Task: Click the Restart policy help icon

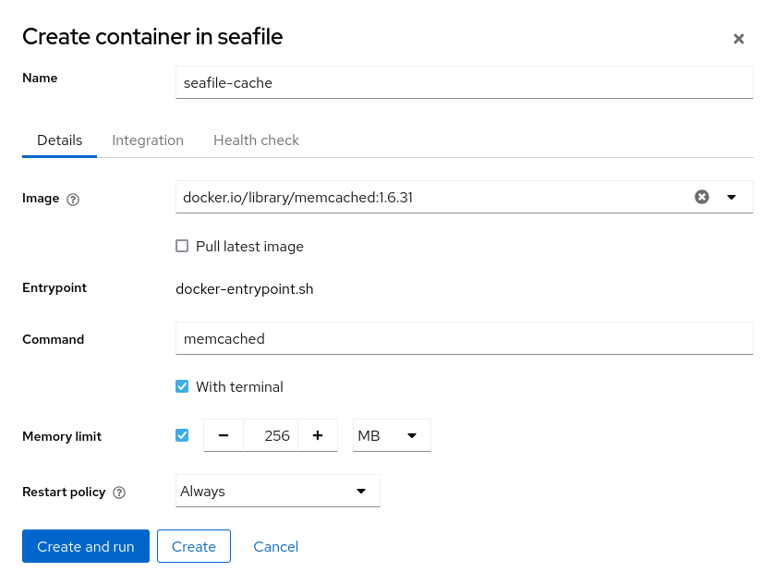Action: (119, 493)
